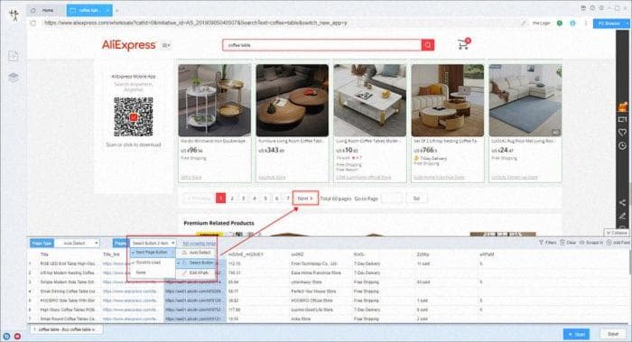Open the layers icon in left sidebar
Viewport: 632px width, 342px height.
coord(14,78)
